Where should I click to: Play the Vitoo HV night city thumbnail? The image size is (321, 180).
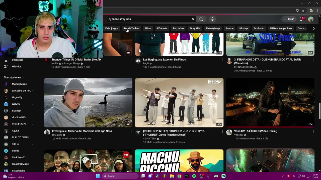pos(270,102)
